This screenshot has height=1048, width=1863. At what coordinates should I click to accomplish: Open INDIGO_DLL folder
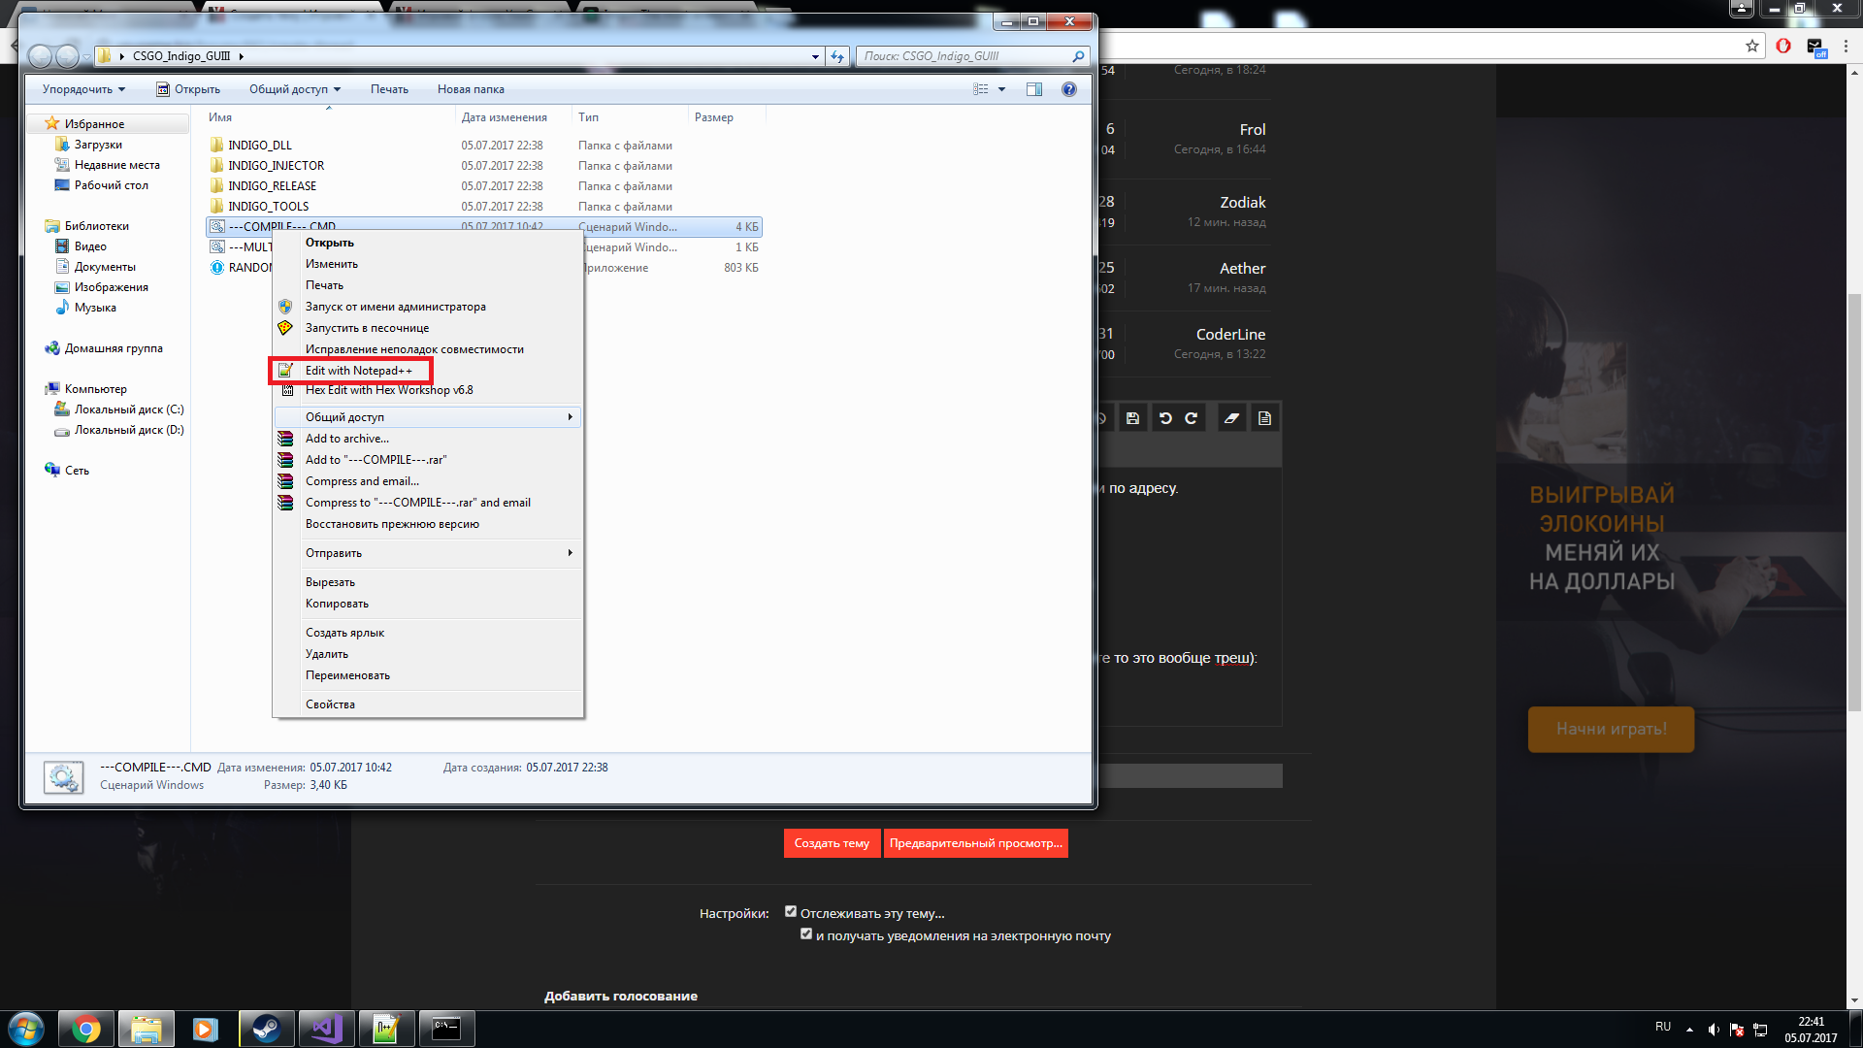click(x=260, y=146)
